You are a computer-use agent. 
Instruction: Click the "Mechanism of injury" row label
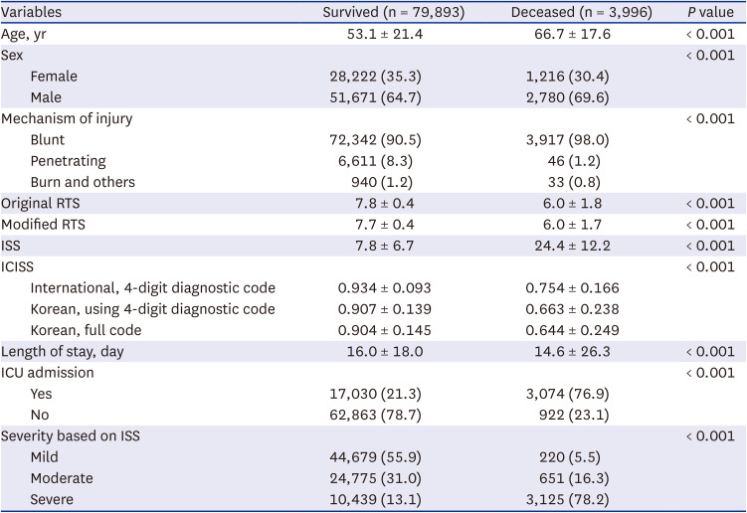click(x=67, y=118)
